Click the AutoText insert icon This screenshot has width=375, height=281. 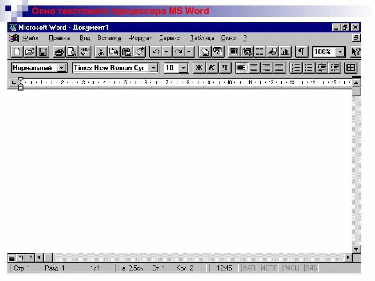tap(218, 52)
